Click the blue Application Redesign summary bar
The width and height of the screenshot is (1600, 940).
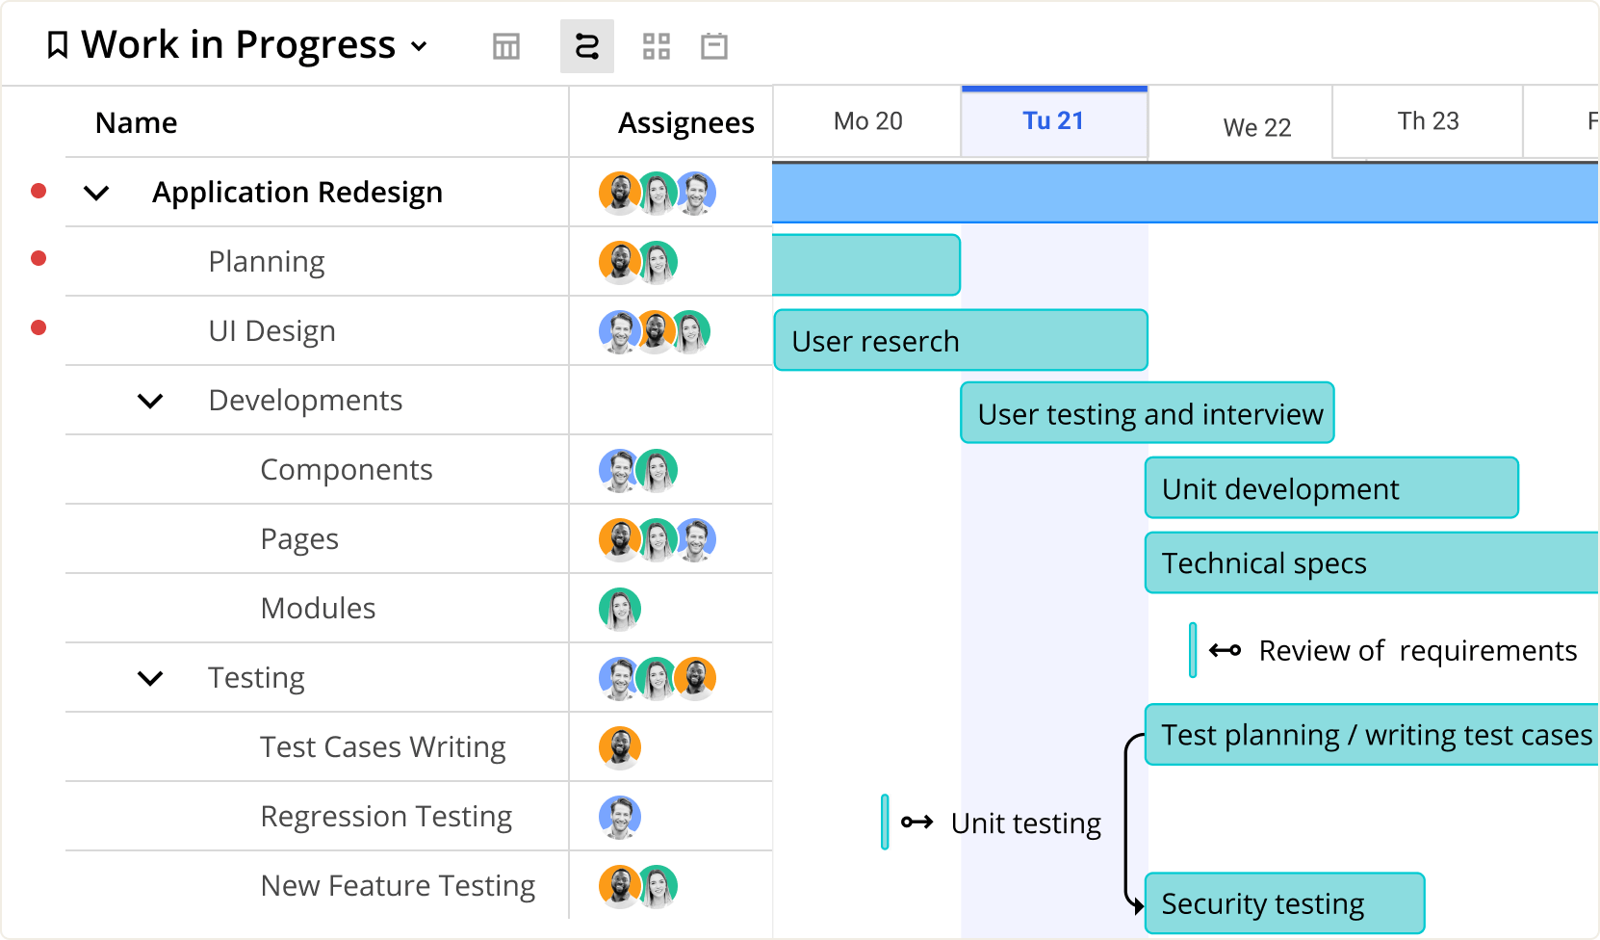coord(1184,193)
